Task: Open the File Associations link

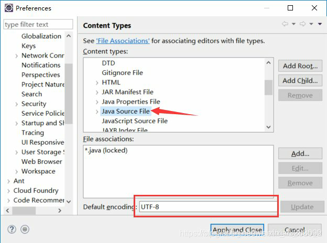Action: tap(123, 41)
